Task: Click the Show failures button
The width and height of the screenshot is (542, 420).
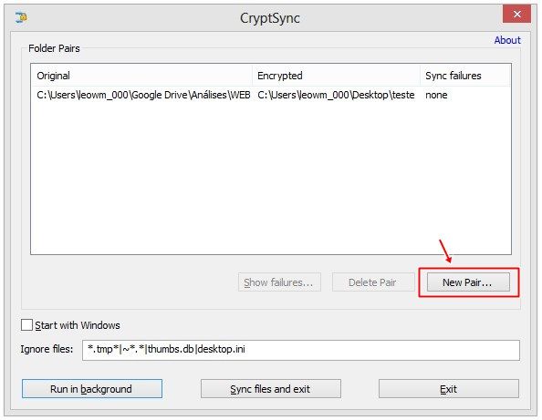Action: coord(279,282)
